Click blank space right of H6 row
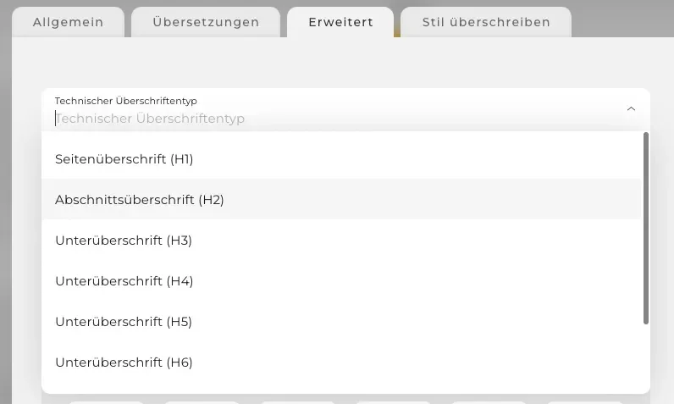The height and width of the screenshot is (404, 674). [x=417, y=362]
